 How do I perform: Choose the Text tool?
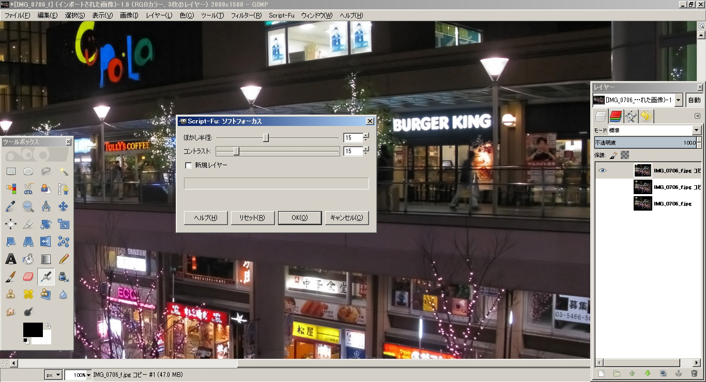click(x=11, y=259)
